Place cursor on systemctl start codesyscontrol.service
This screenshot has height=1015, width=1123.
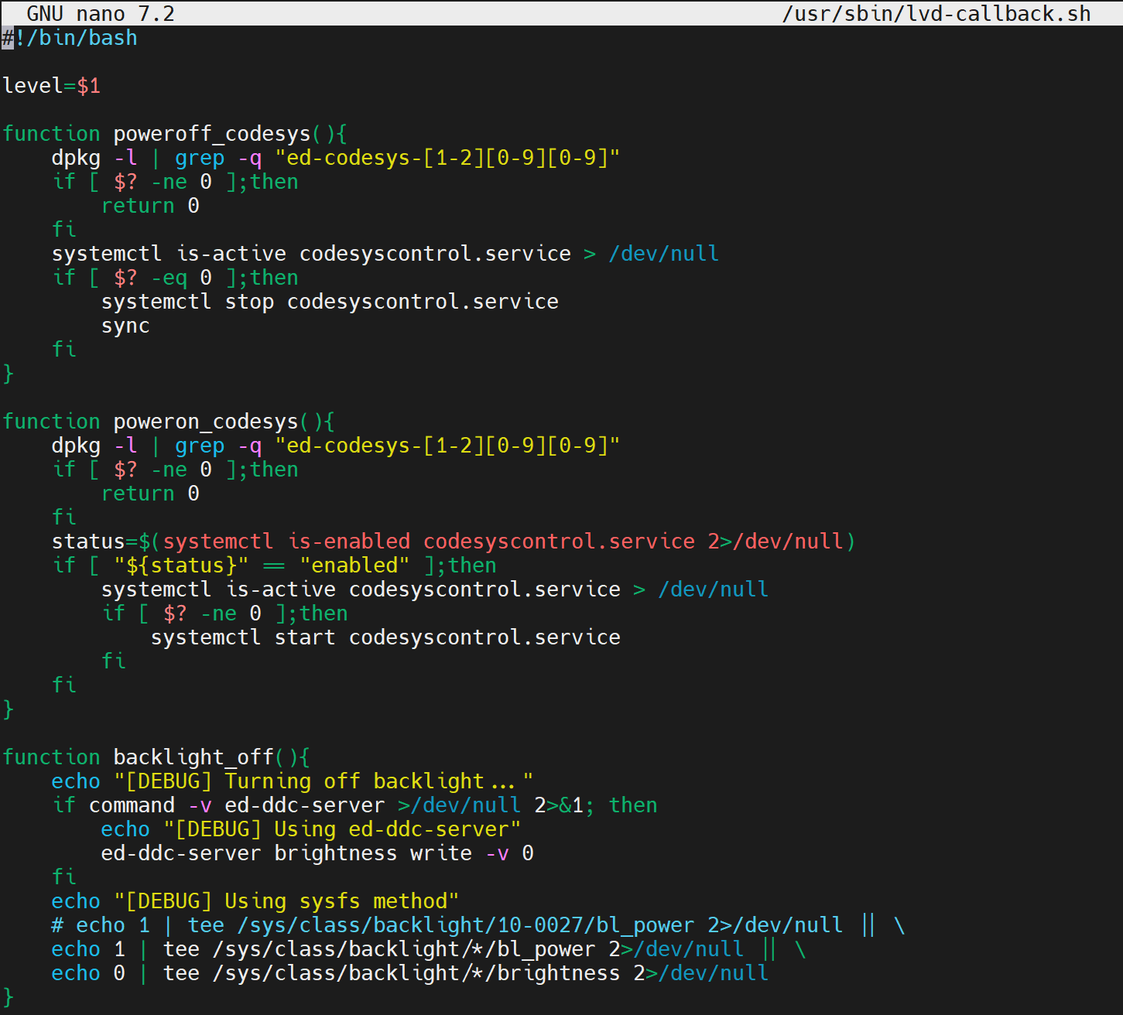385,637
